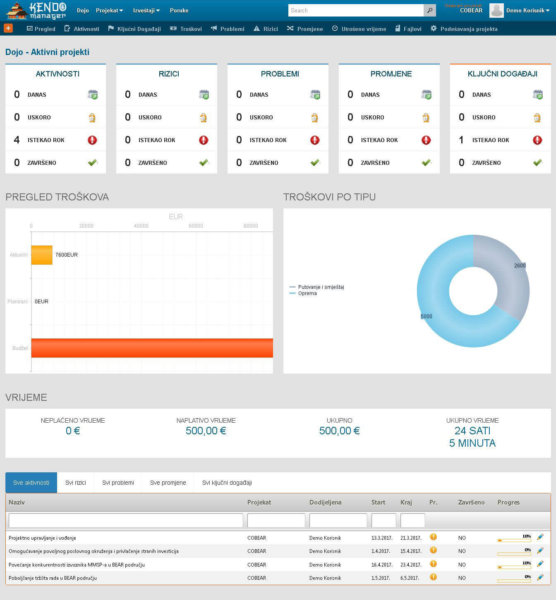556x600 pixels.
Task: Open Fajlovi in the project toolbar
Action: click(x=408, y=29)
